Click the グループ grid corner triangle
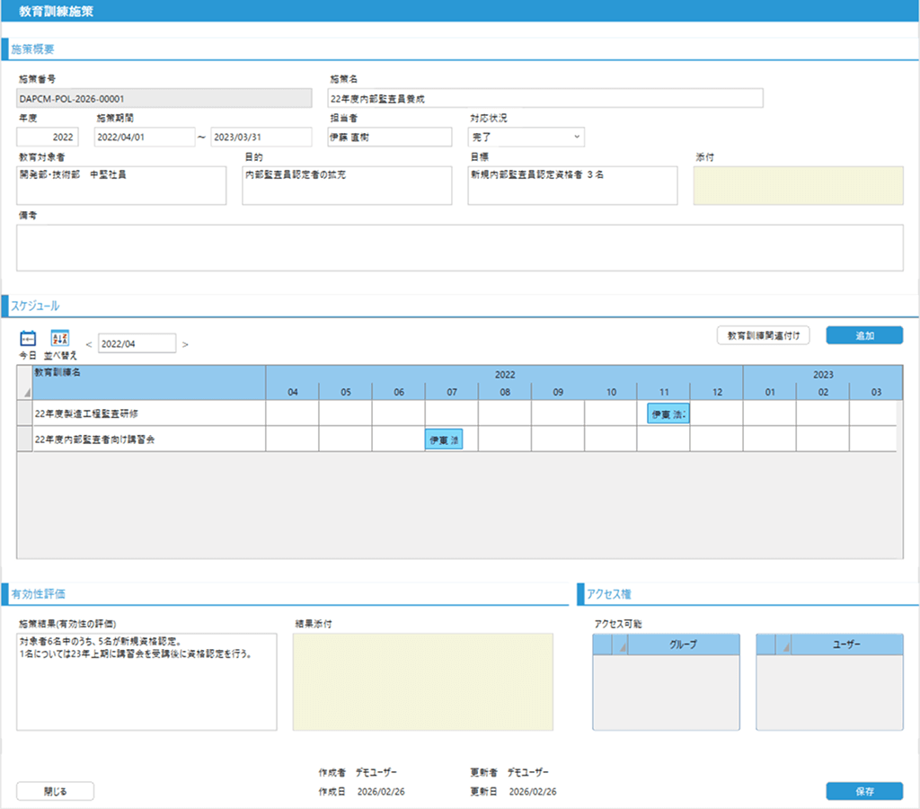Viewport: 920px width, 809px height. 619,645
